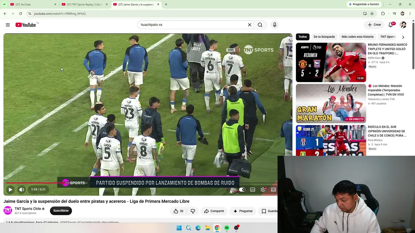Select the Todos filter chip
415x233 pixels.
point(302,37)
